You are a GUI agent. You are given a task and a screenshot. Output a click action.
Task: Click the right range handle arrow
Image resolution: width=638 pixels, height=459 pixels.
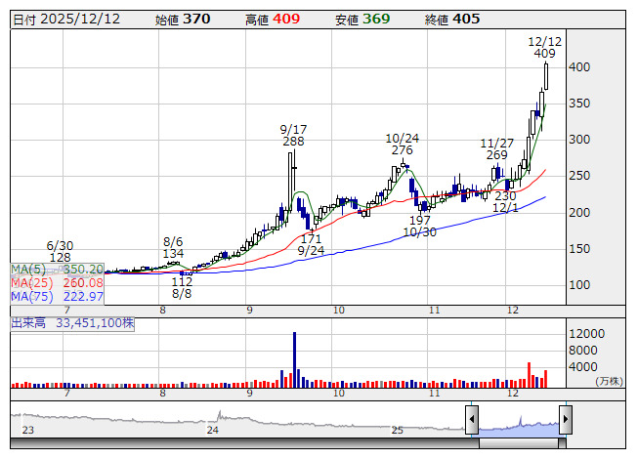[x=565, y=421]
